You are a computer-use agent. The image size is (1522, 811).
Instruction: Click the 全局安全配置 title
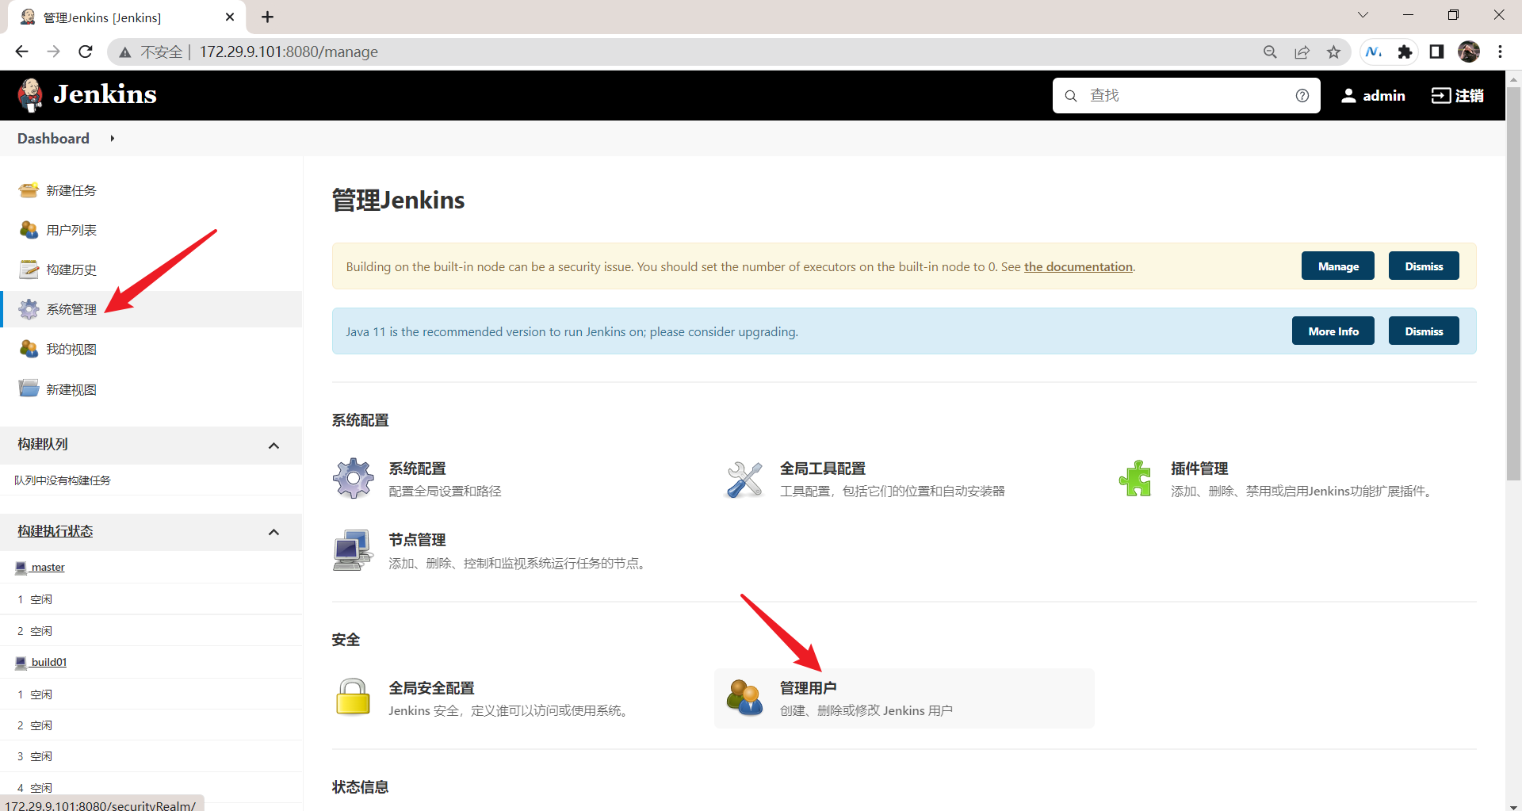432,688
